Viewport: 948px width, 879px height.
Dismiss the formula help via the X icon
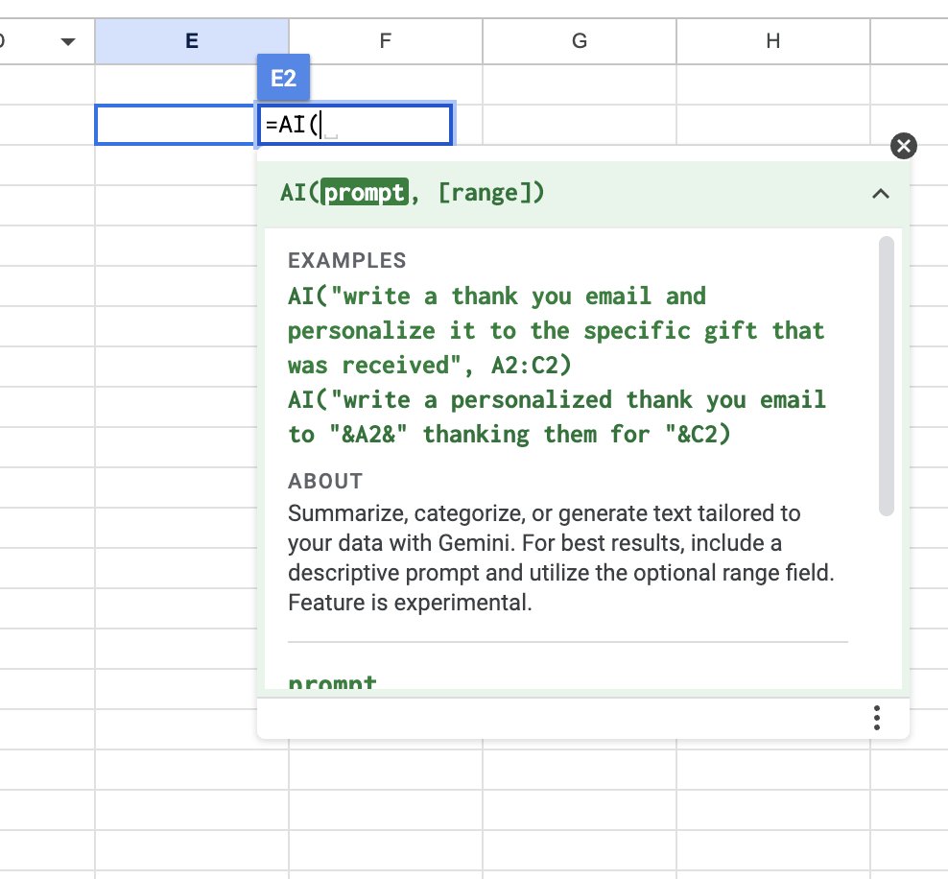pyautogui.click(x=903, y=146)
